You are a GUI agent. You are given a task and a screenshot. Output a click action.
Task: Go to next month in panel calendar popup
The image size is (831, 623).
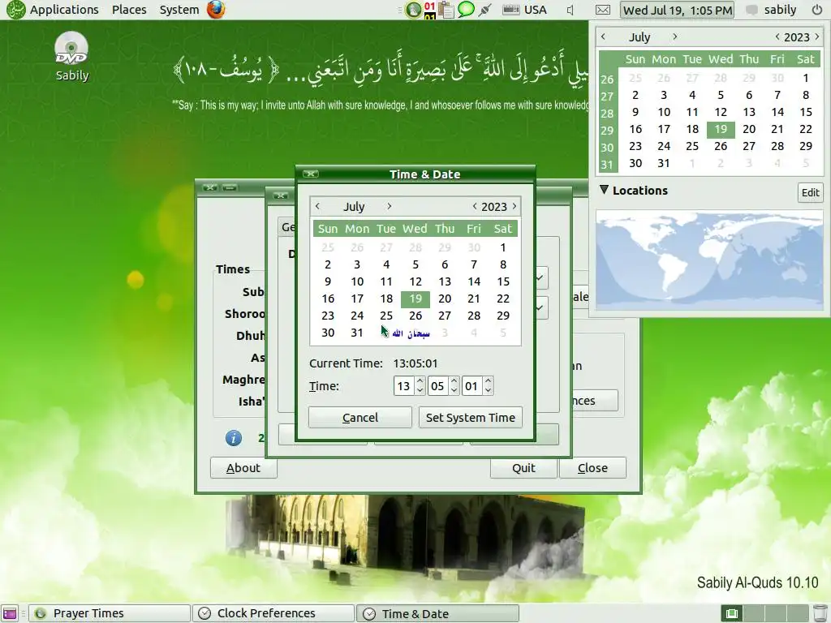point(674,37)
